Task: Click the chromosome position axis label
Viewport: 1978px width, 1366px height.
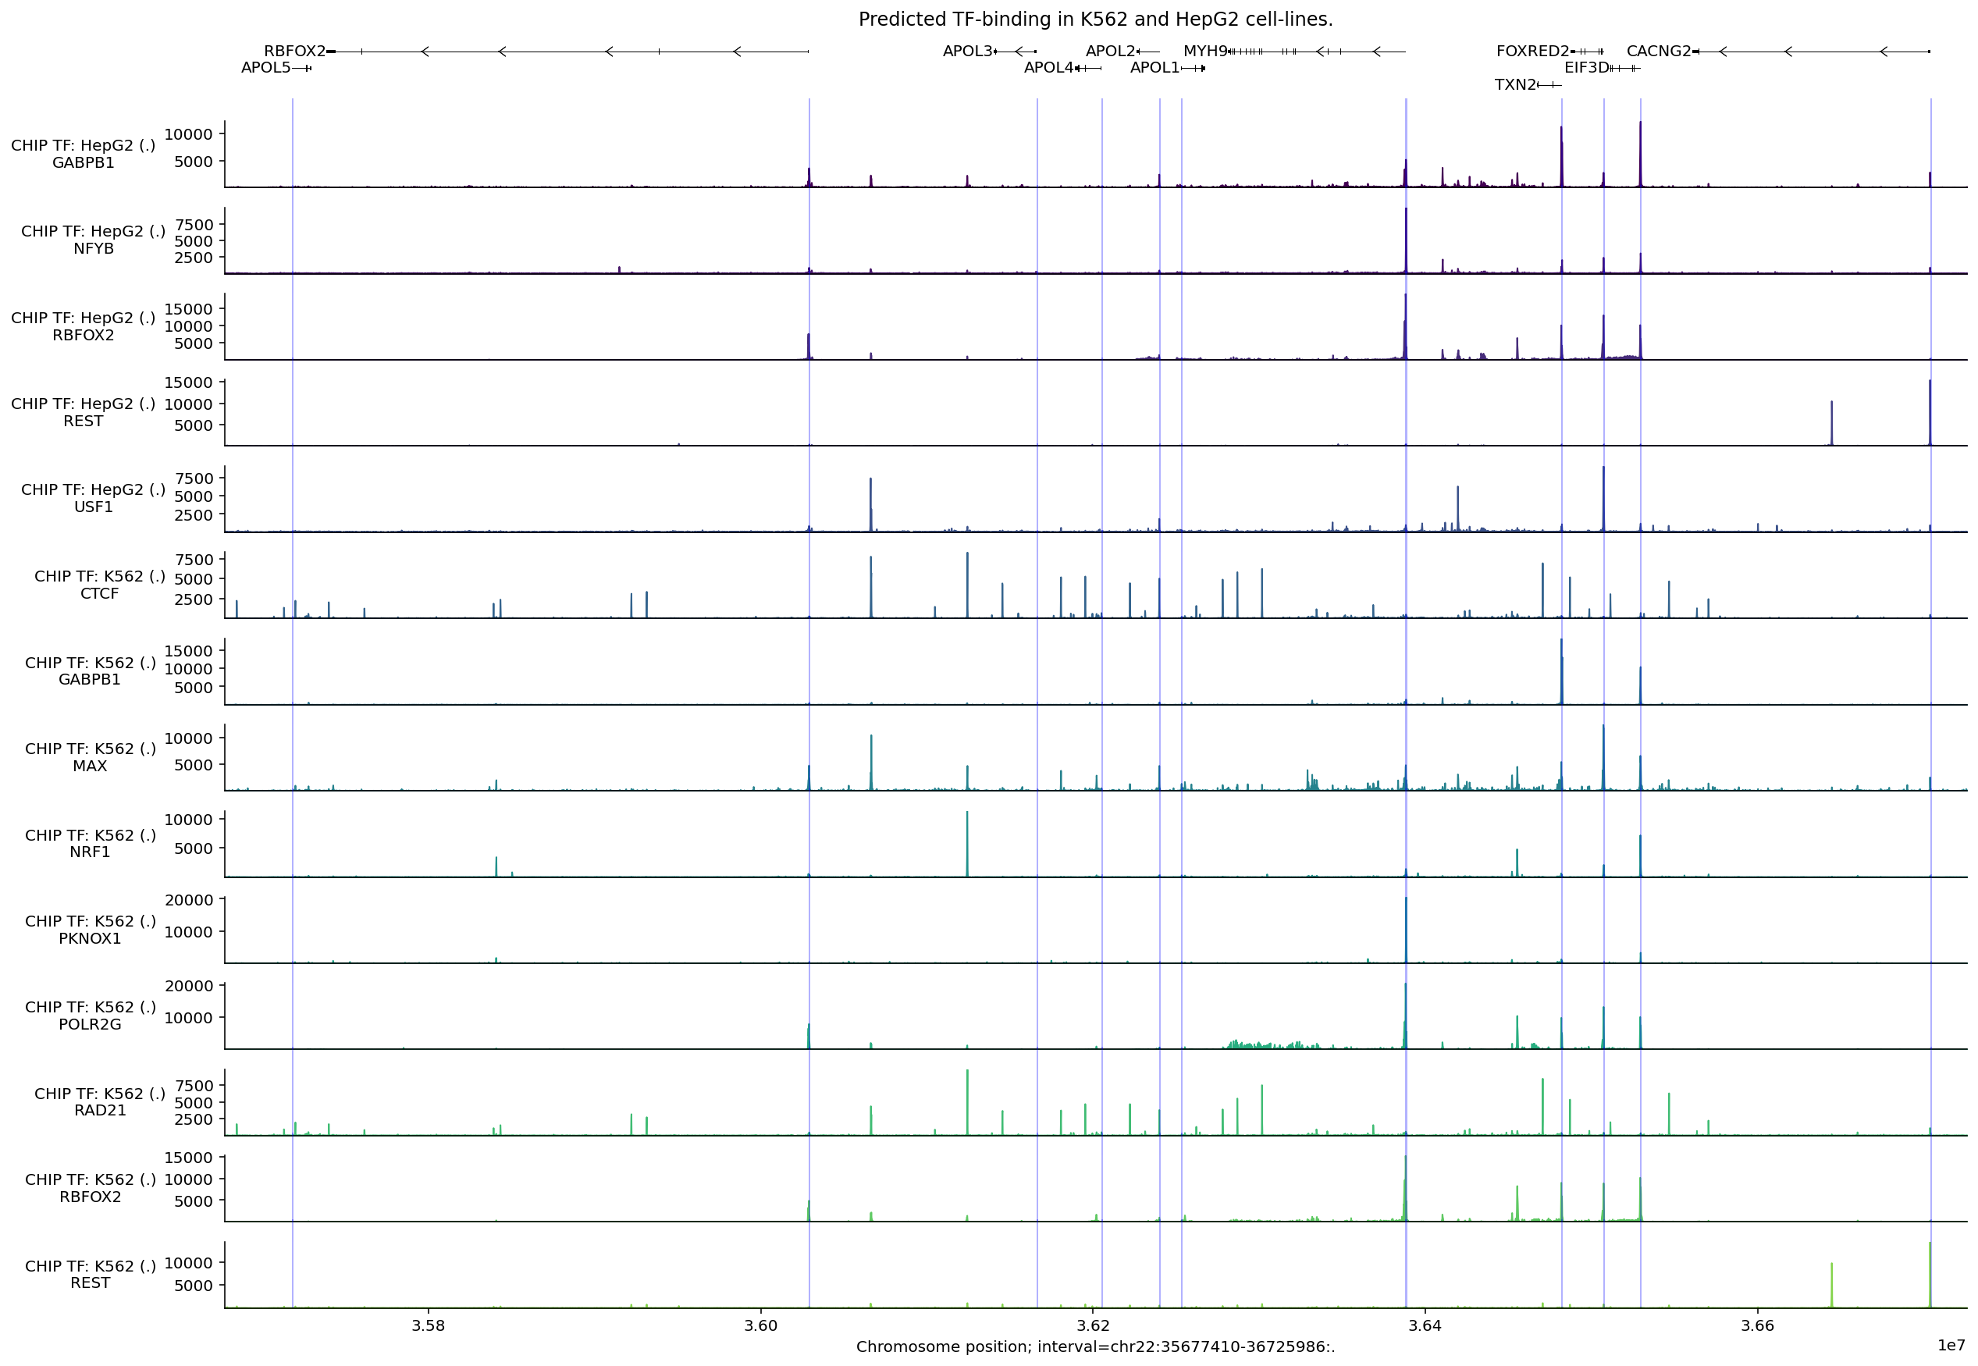Action: pos(1094,1347)
